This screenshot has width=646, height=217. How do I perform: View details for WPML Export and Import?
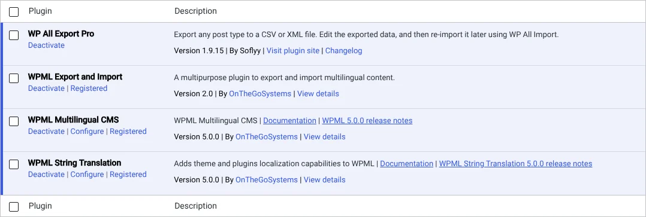(x=318, y=94)
